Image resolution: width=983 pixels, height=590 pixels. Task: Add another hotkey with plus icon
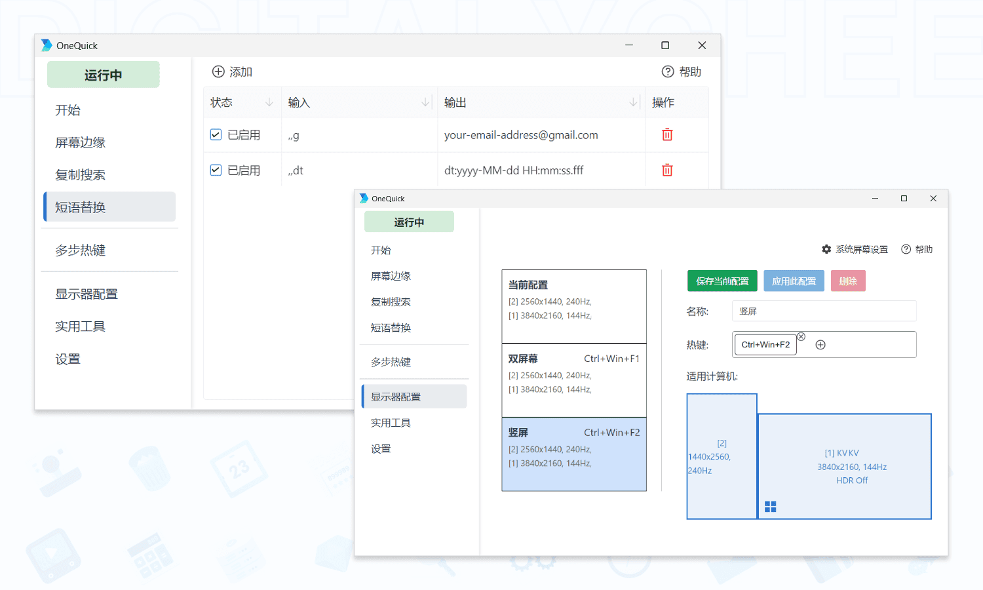(820, 345)
